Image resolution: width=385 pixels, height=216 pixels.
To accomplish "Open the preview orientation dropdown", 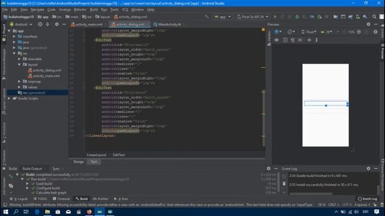I will [x=291, y=32].
